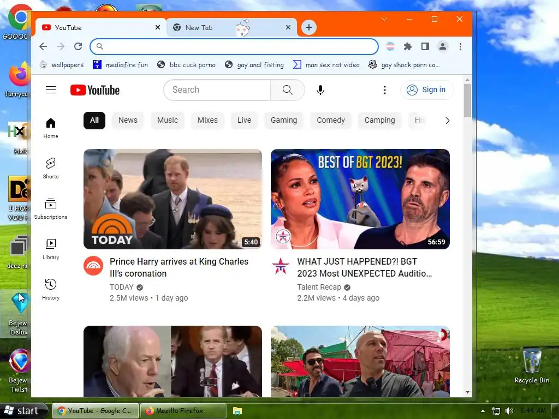Click the YouTube search magnifier button
Screen dimensions: 559x419
tap(287, 90)
